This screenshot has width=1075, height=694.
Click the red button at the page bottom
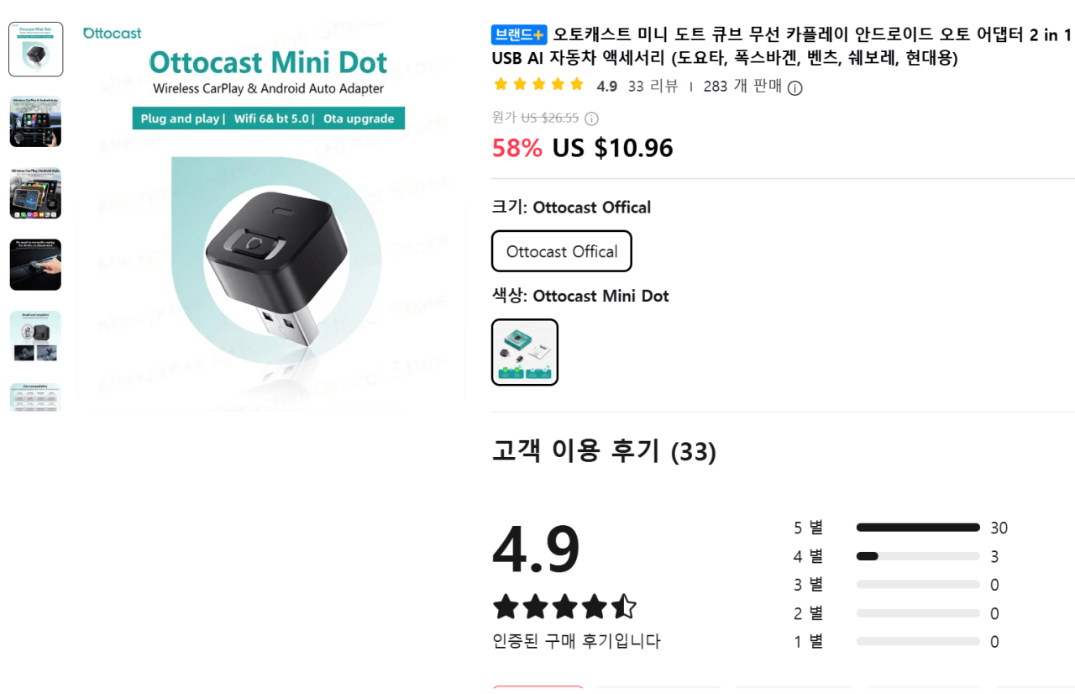tap(537, 689)
